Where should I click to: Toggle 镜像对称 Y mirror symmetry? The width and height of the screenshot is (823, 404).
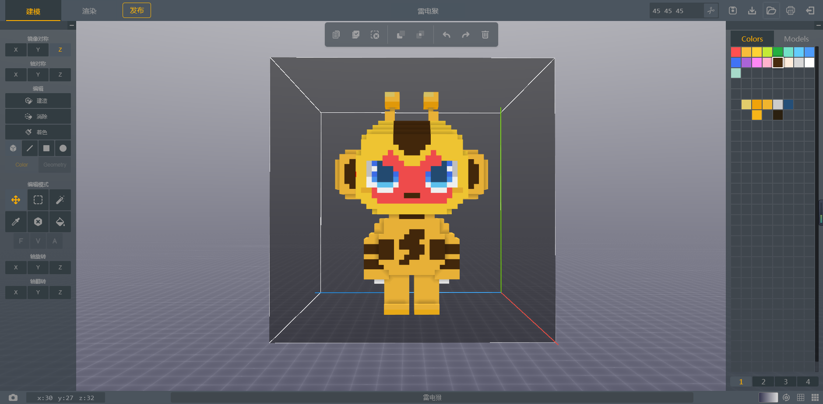(38, 50)
